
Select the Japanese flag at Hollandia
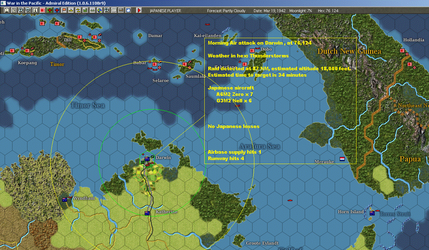(402, 51)
